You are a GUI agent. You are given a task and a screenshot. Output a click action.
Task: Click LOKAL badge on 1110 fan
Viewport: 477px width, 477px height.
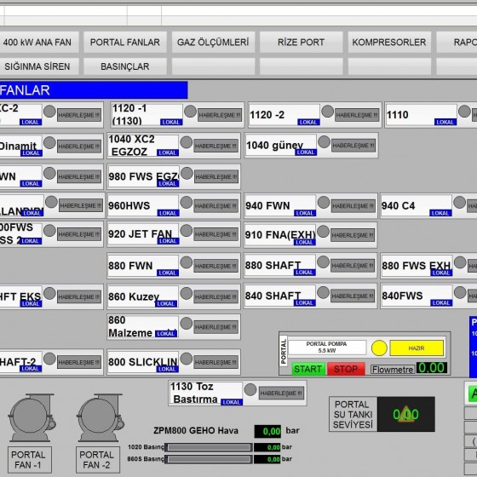[x=445, y=122]
